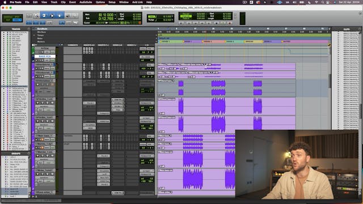
Task: Click the horizontal zoom in arrow button
Action: (32, 16)
